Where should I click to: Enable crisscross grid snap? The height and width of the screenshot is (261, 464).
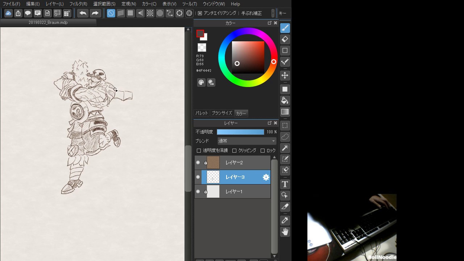click(130, 13)
